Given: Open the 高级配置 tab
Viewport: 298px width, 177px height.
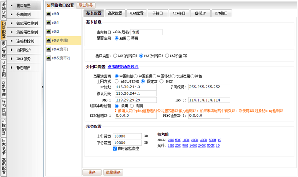Looking at the screenshot, I should click(x=115, y=13).
